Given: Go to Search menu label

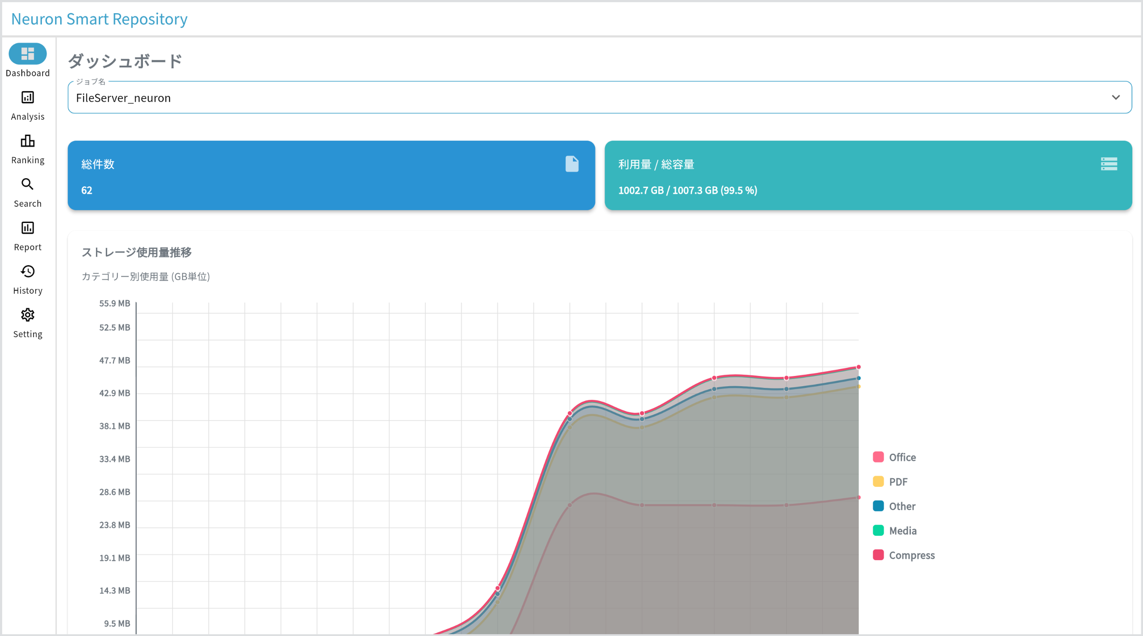Looking at the screenshot, I should point(27,203).
